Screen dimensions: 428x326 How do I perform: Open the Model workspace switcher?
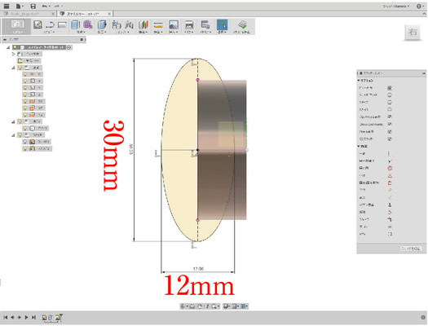pyautogui.click(x=17, y=26)
